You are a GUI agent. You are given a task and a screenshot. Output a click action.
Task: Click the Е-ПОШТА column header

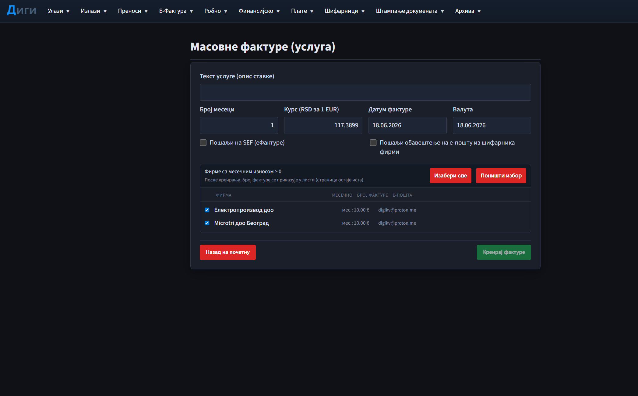point(402,195)
